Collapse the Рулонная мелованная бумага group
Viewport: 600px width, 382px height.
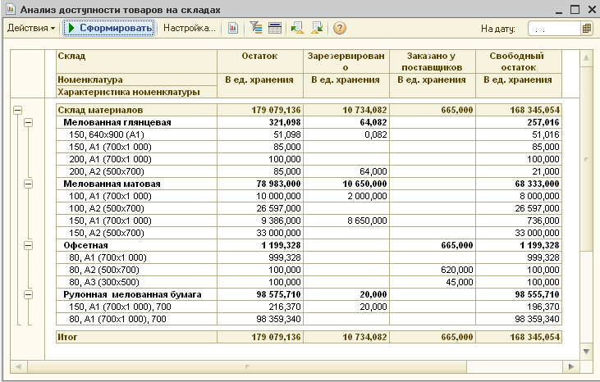tap(28, 295)
